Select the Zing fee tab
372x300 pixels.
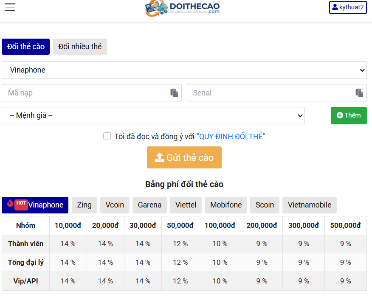(84, 205)
